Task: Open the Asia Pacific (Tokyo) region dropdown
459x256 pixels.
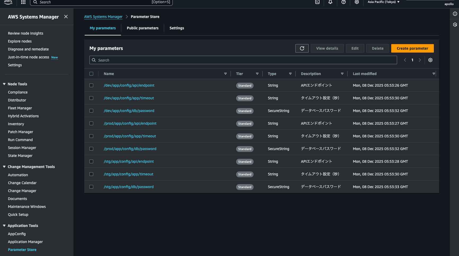Action: 383,2
